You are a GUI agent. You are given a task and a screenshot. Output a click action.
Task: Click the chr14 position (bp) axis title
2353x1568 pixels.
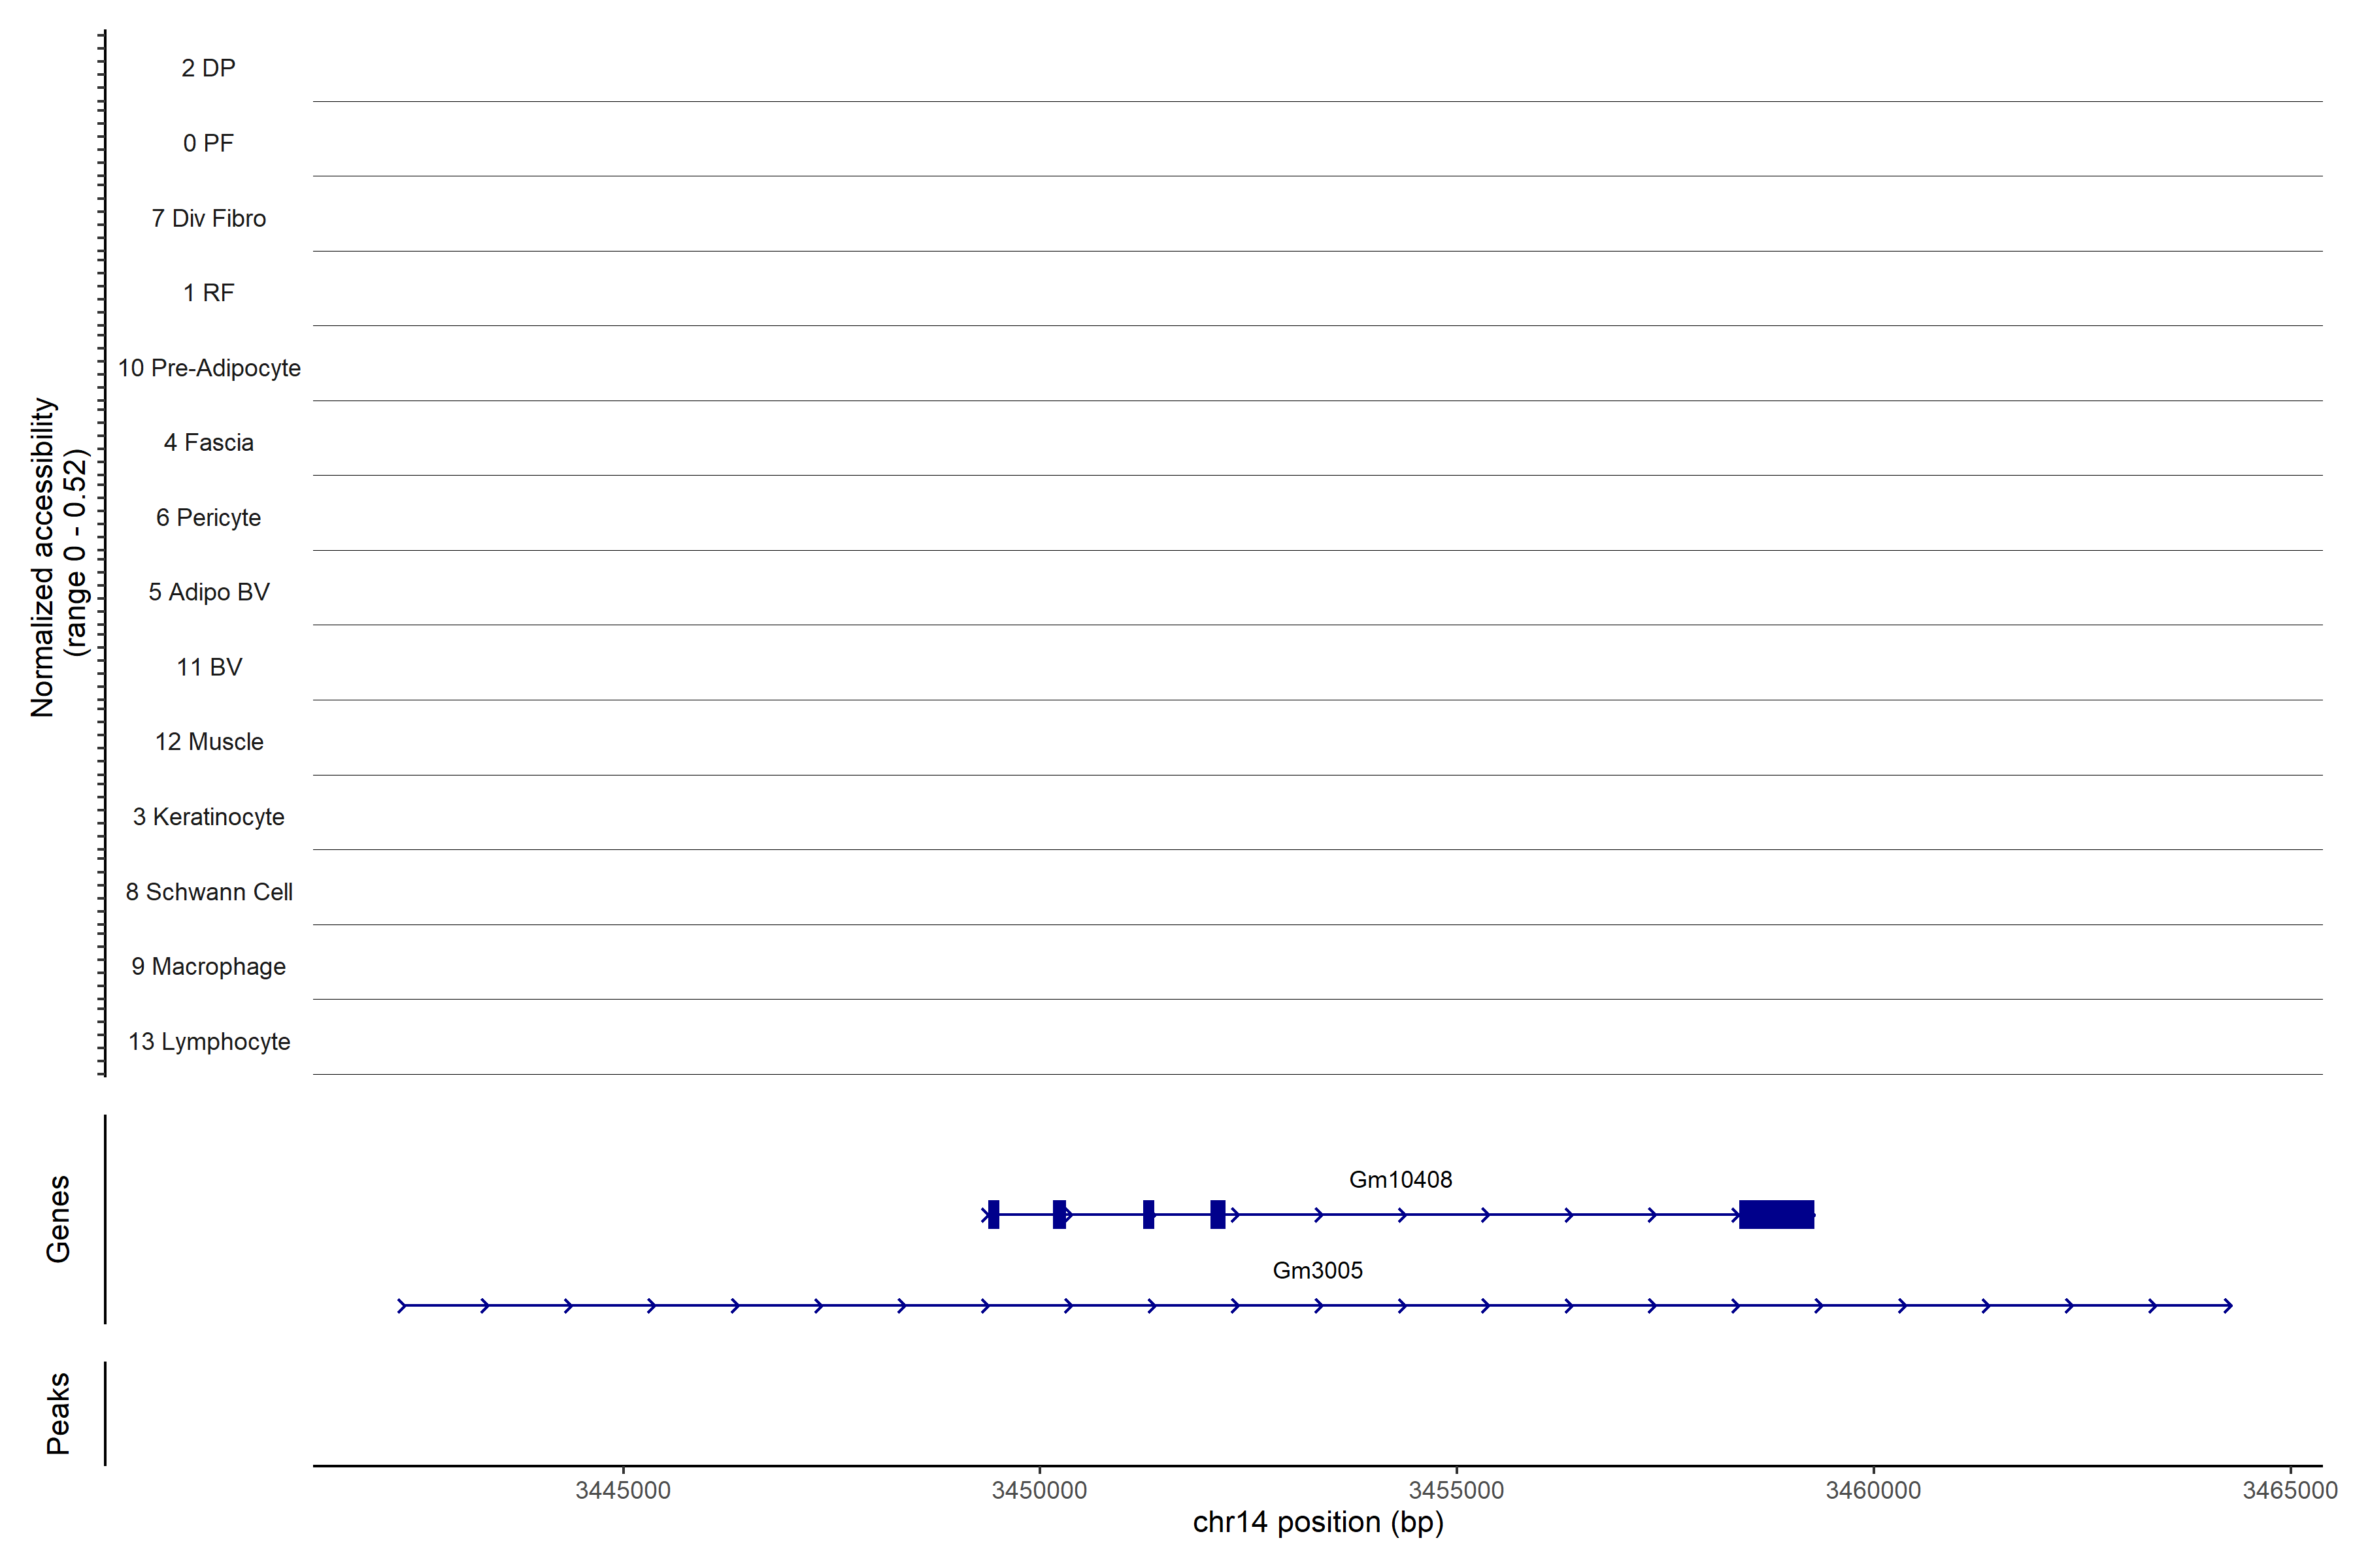pyautogui.click(x=1318, y=1522)
